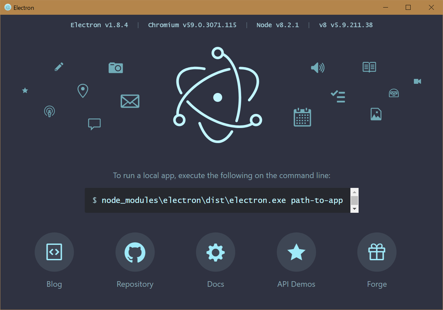Click the open book icon
443x310 pixels.
tap(369, 67)
